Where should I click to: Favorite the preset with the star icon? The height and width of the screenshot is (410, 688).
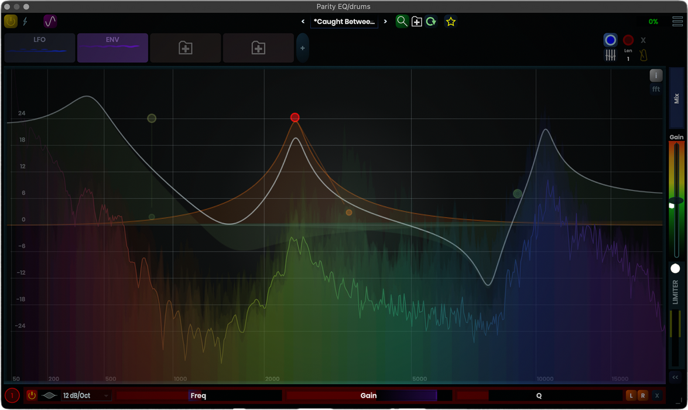pyautogui.click(x=451, y=22)
